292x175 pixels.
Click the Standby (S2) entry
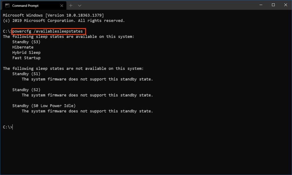coord(26,90)
